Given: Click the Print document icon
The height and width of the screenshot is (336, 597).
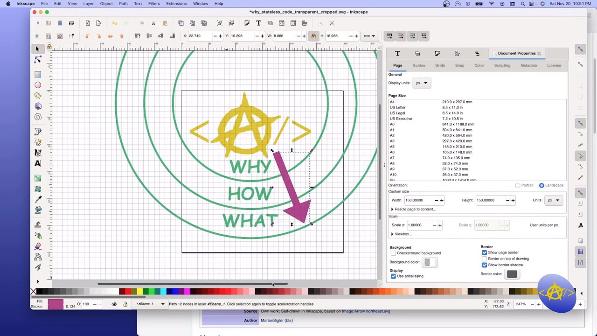Looking at the screenshot, I should [x=71, y=23].
